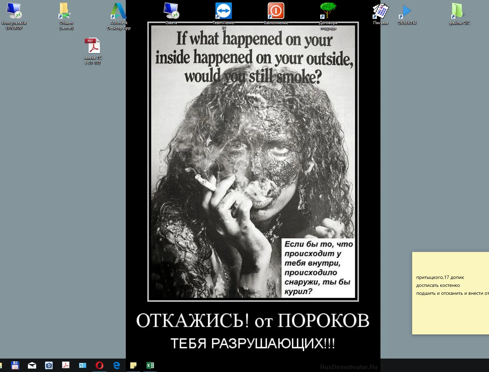Open Sticky Notes from the taskbar

coord(133,365)
